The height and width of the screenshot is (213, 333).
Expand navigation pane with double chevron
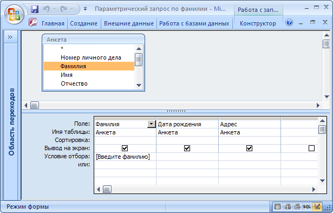tap(10, 37)
